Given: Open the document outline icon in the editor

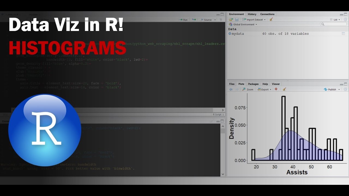Looking at the screenshot, I should [x=221, y=20].
